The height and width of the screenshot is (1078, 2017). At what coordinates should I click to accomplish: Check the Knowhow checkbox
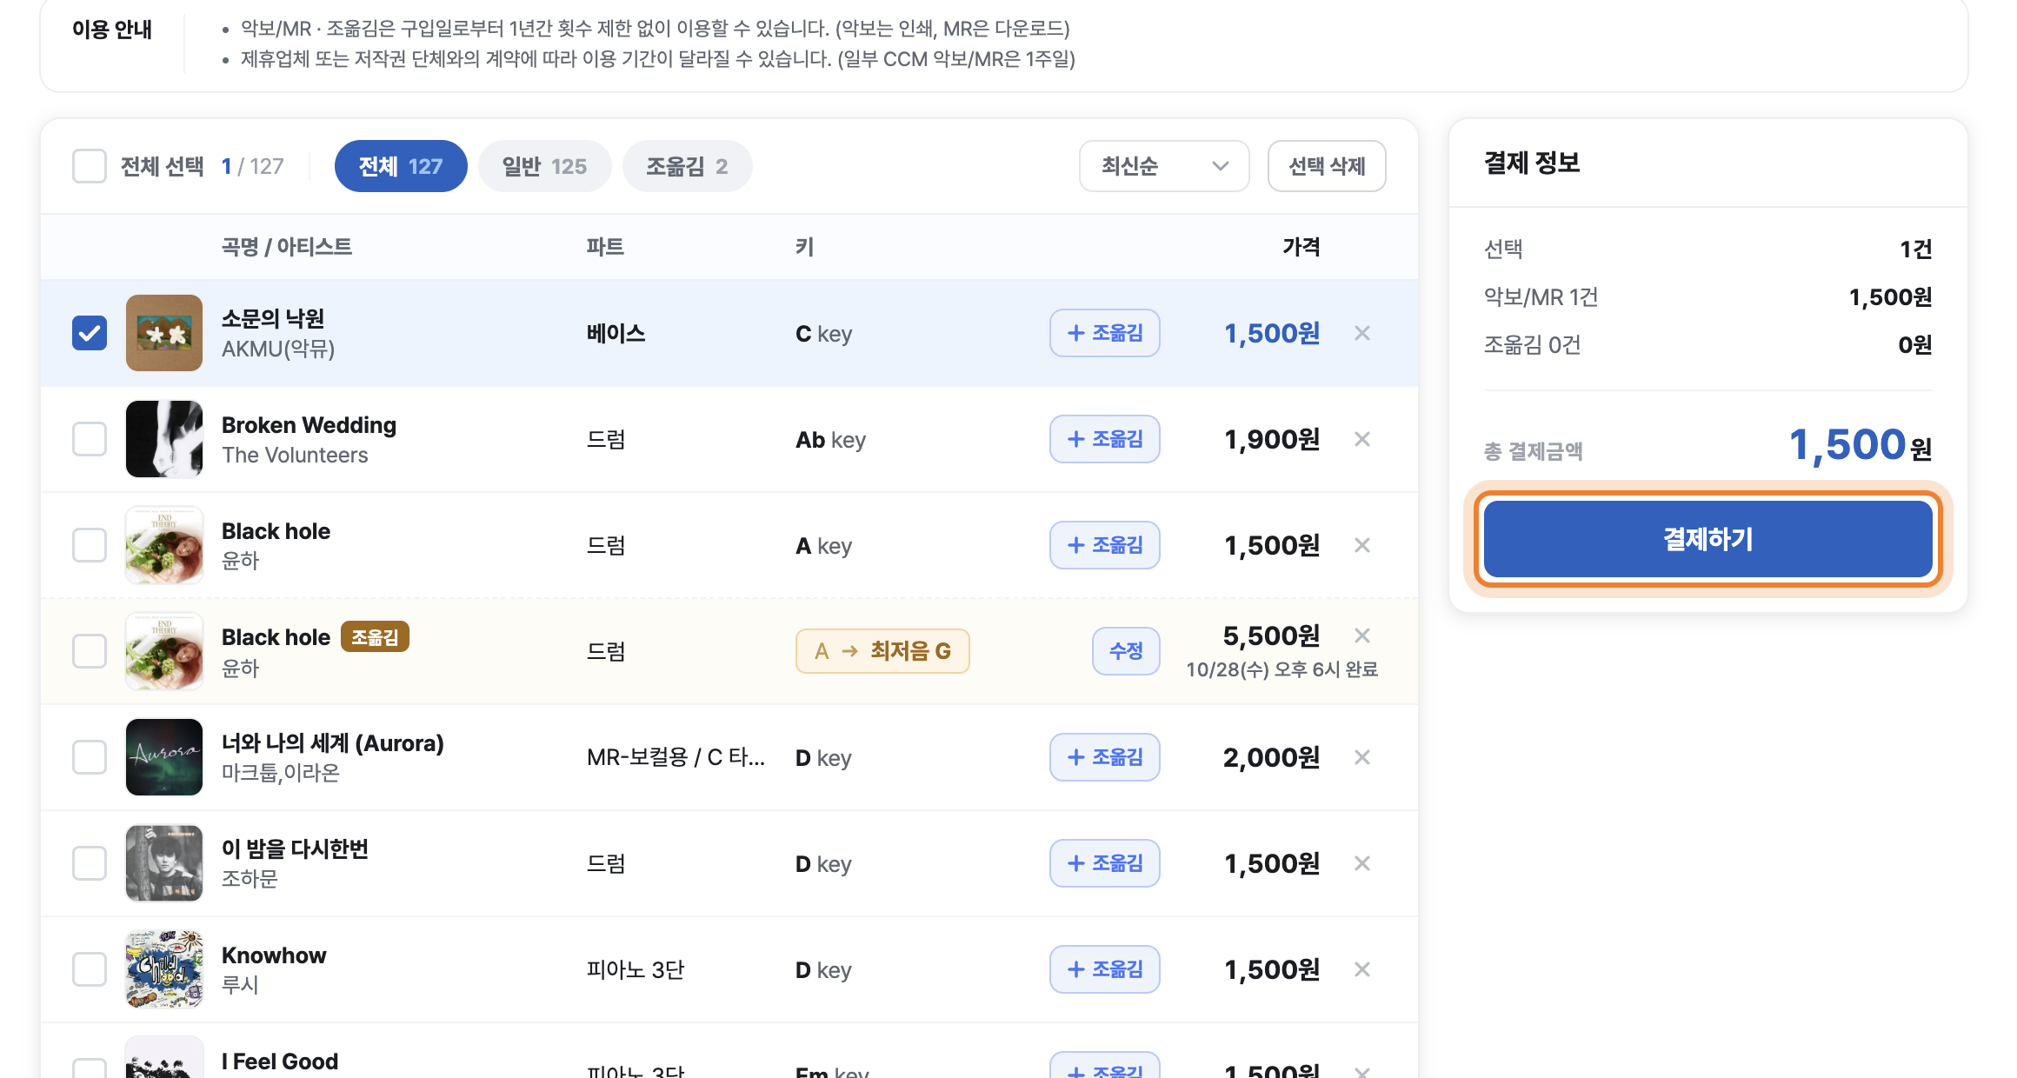(x=90, y=969)
